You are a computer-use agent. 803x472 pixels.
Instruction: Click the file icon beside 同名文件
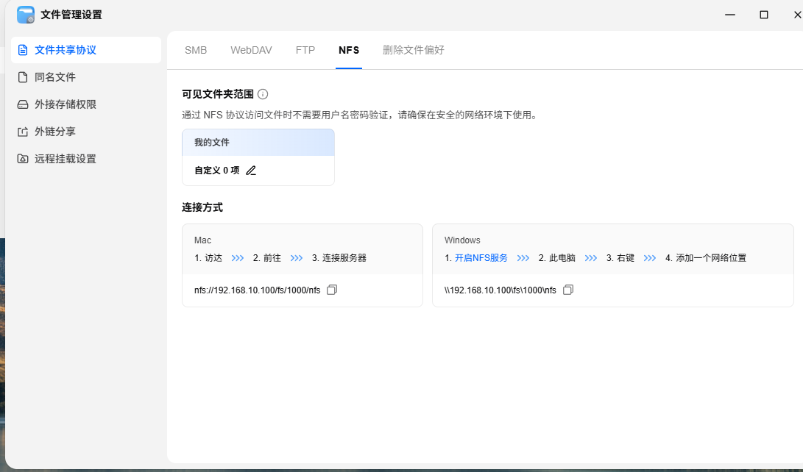coord(23,77)
